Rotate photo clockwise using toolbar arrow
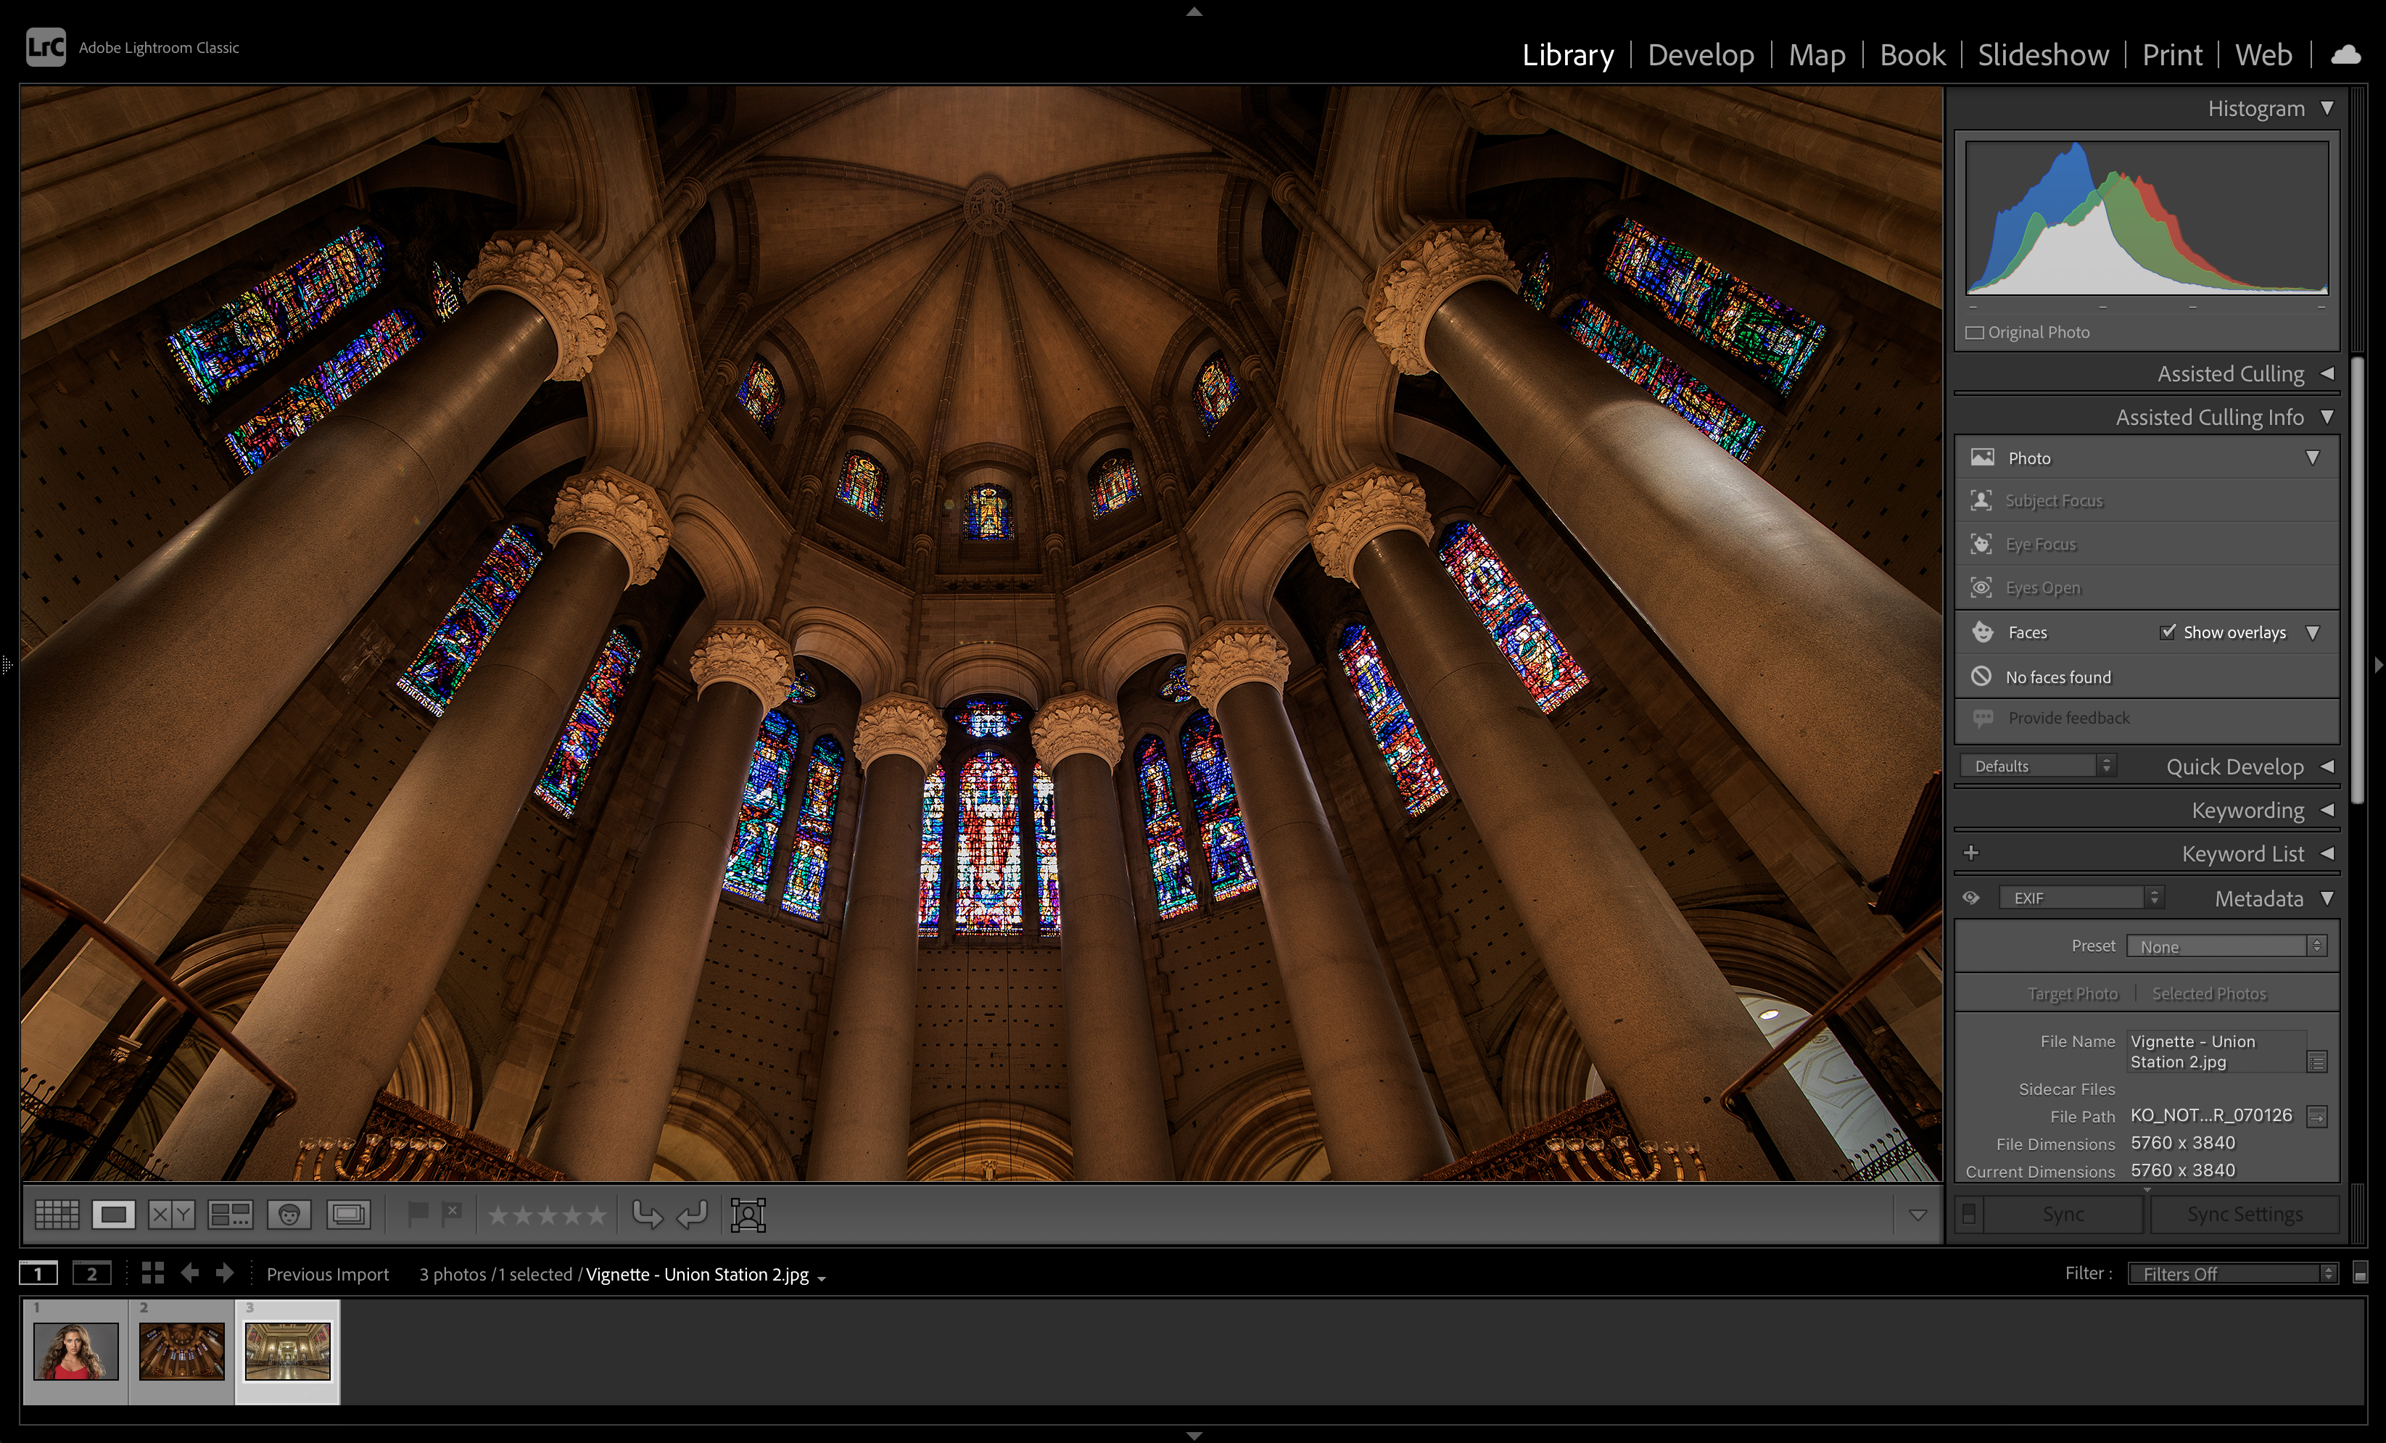 tap(693, 1215)
